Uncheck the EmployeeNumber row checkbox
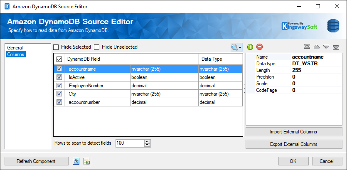 pyautogui.click(x=59, y=86)
